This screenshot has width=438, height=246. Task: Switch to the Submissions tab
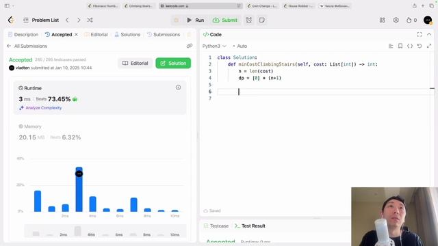point(164,35)
